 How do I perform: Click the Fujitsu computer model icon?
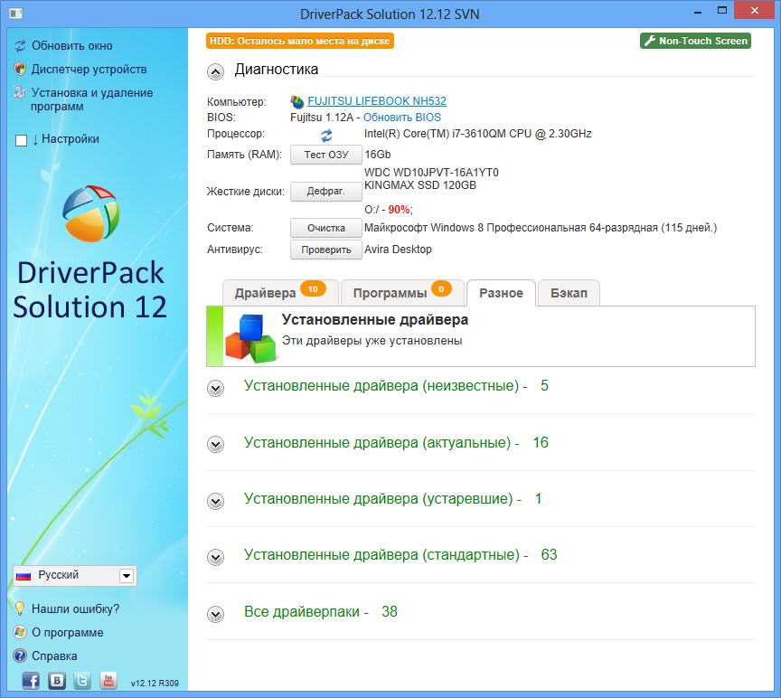297,101
